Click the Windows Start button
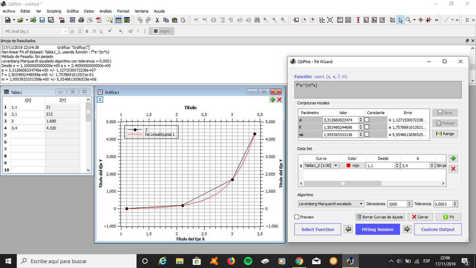The image size is (476, 268). (x=8, y=261)
